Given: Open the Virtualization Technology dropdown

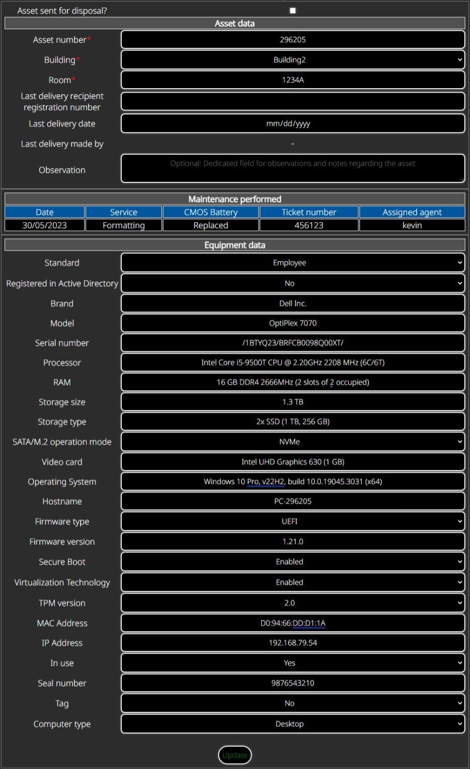Looking at the screenshot, I should (292, 582).
